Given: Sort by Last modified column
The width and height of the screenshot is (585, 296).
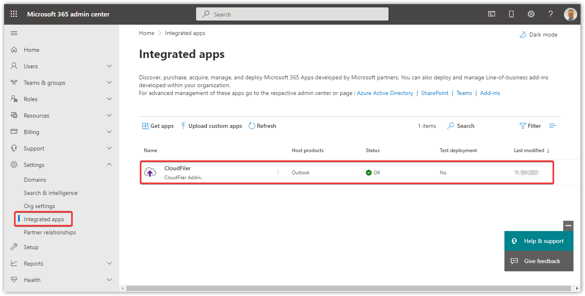Looking at the screenshot, I should tap(532, 150).
